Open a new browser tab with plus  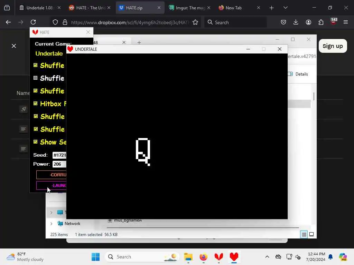[x=272, y=8]
